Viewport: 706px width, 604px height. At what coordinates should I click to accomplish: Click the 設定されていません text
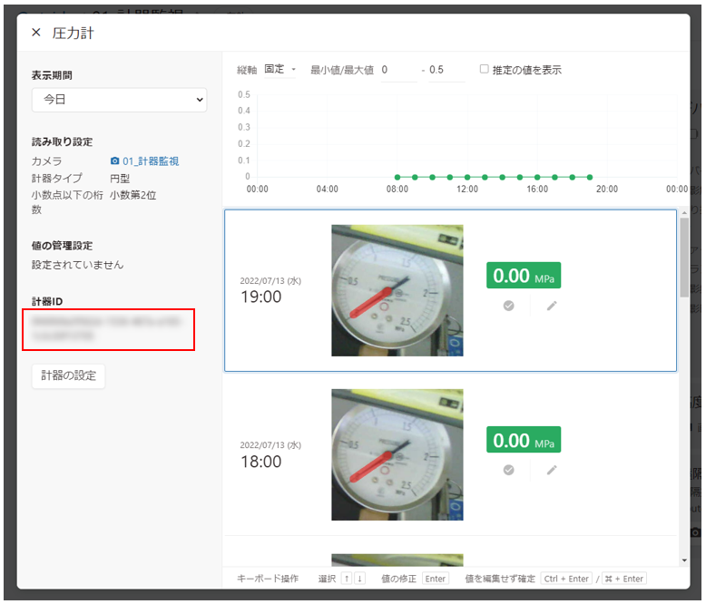point(77,265)
